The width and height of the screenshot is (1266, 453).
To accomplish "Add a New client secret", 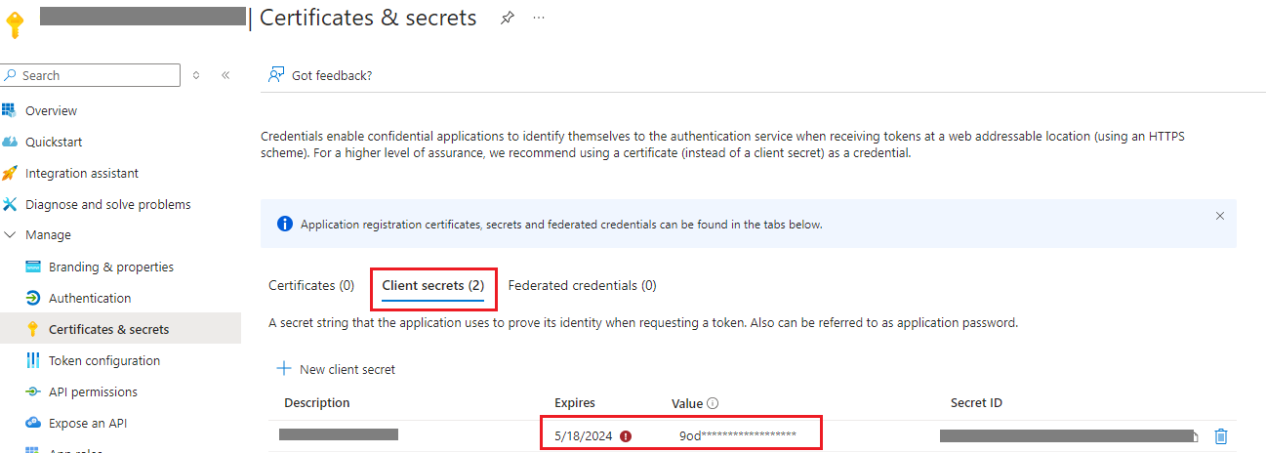I will pyautogui.click(x=337, y=369).
